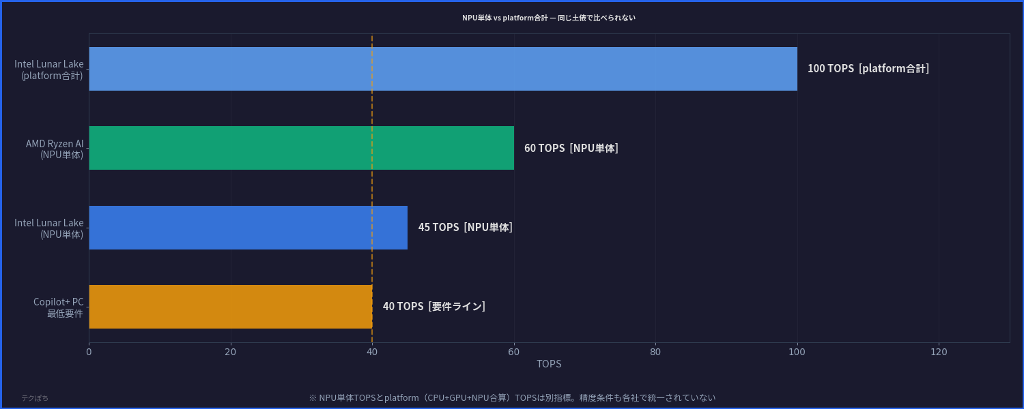The image size is (1024, 409).
Task: Select the blue Intel Lunar Lake NPU単体 bar
Action: [x=248, y=228]
